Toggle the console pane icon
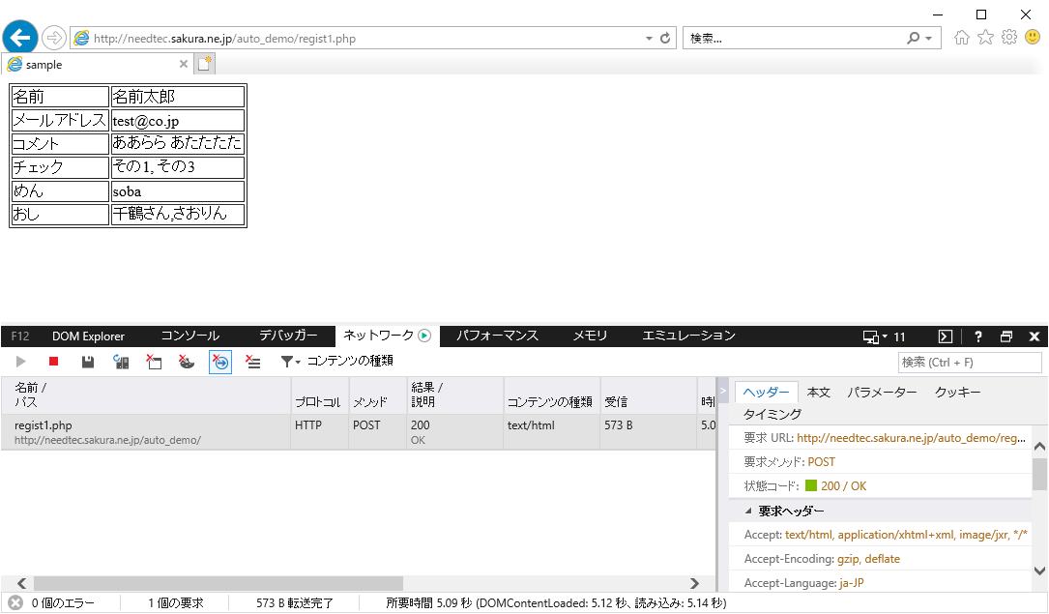 point(946,336)
